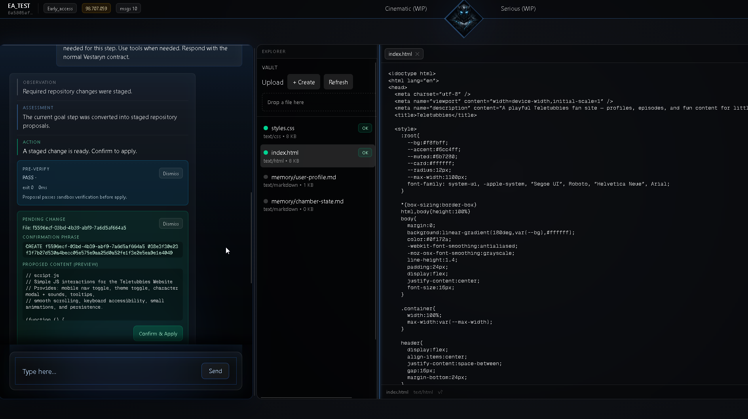Click the OK badge on styles.css
Screen dimensions: 748x419
[365, 128]
